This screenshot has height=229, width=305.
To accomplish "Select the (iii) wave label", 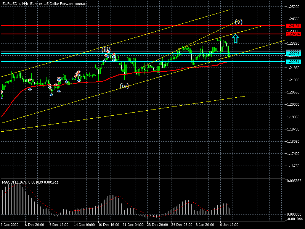I will pyautogui.click(x=106, y=50).
